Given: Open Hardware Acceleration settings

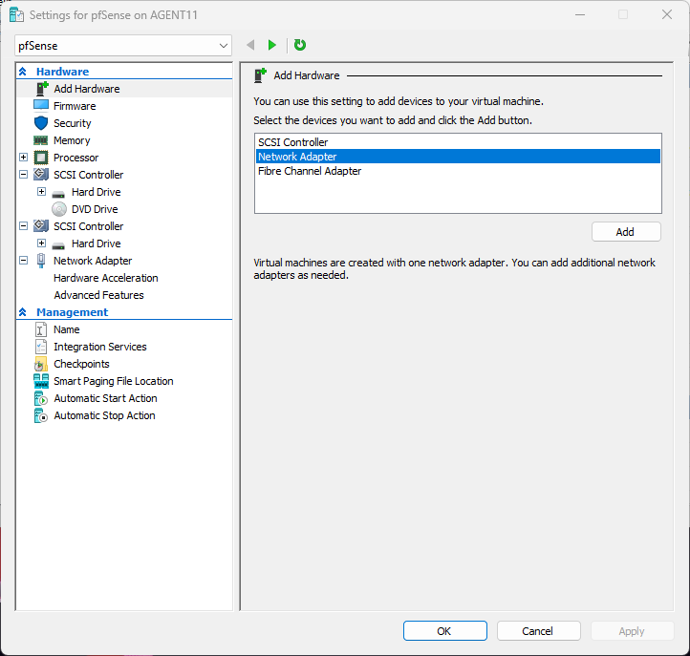Looking at the screenshot, I should tap(105, 278).
